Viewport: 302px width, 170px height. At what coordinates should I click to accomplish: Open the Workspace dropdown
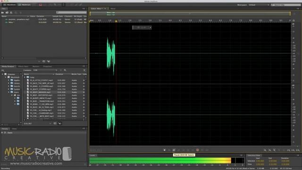[259, 5]
